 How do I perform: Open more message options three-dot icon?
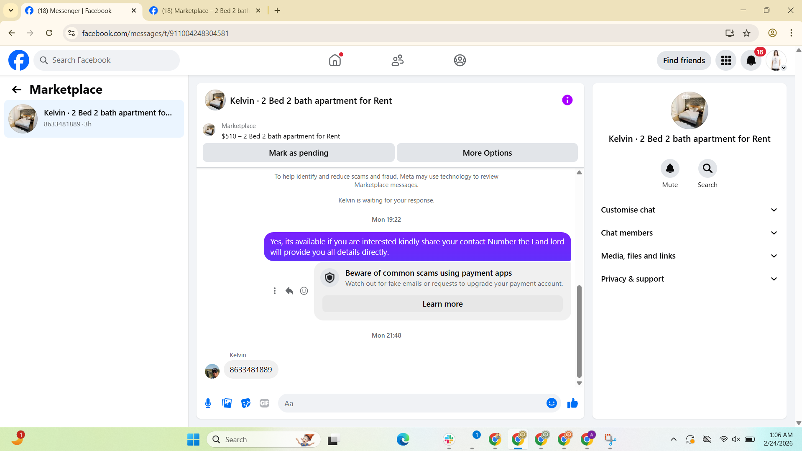275,291
